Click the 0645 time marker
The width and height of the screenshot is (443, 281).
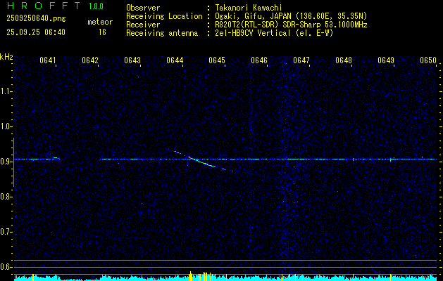tap(217, 60)
